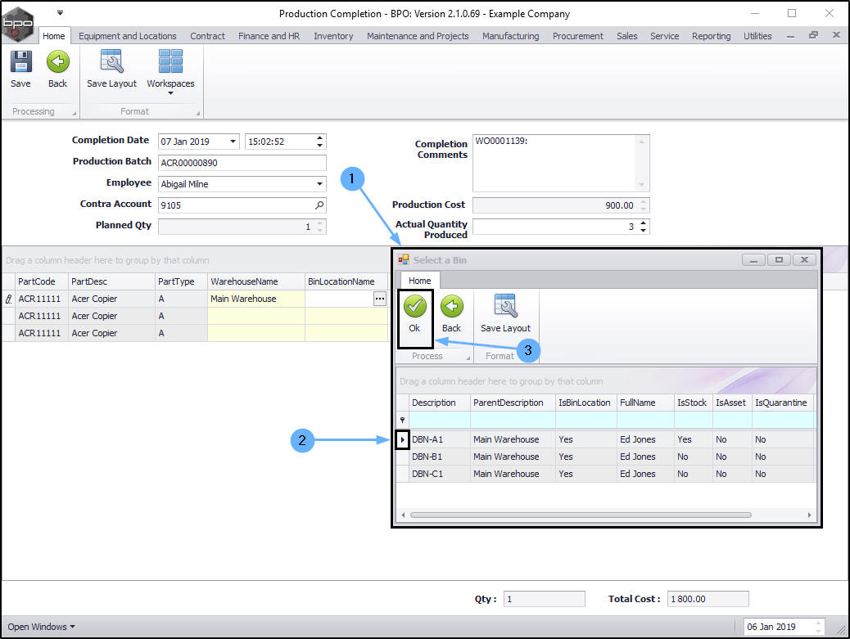Screen dimensions: 850x639
Task: Click the status bar date spinner
Action: [x=818, y=627]
